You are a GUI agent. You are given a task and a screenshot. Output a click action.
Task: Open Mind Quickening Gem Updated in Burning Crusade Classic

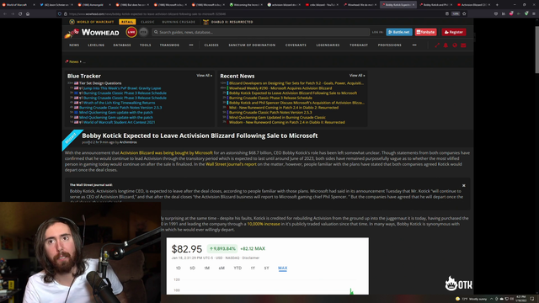[x=277, y=118]
